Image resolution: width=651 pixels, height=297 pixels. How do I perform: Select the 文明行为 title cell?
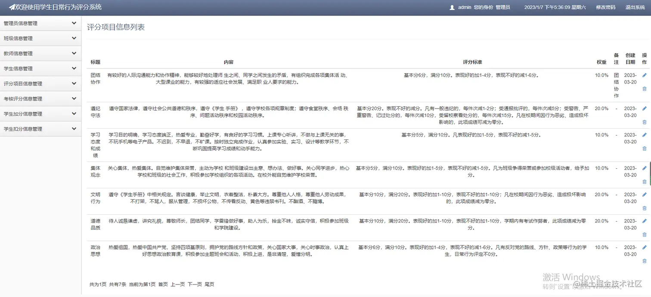pos(95,198)
